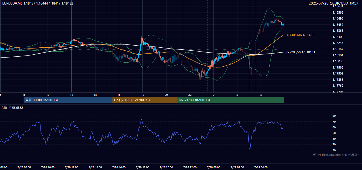
Task: Click price axis value 1.18233
Action: (338, 43)
